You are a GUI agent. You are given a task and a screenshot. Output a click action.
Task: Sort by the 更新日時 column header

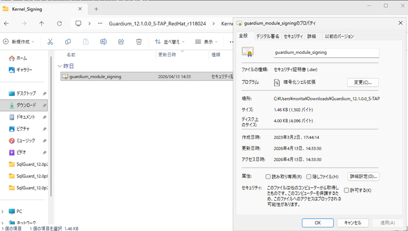point(167,55)
